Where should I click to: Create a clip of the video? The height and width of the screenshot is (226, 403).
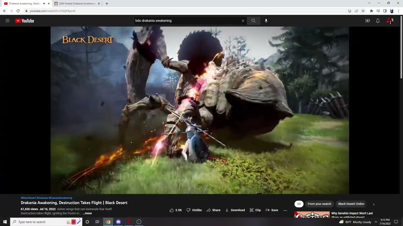pyautogui.click(x=255, y=210)
